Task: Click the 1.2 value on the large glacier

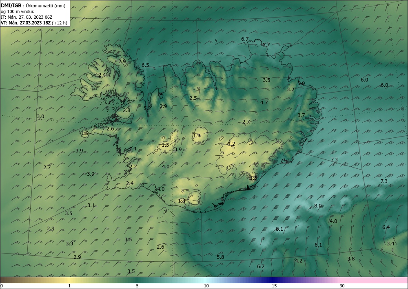Action: (231, 144)
